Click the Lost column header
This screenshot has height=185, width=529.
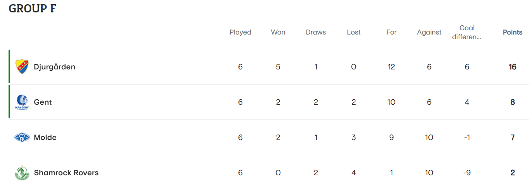pos(353,32)
